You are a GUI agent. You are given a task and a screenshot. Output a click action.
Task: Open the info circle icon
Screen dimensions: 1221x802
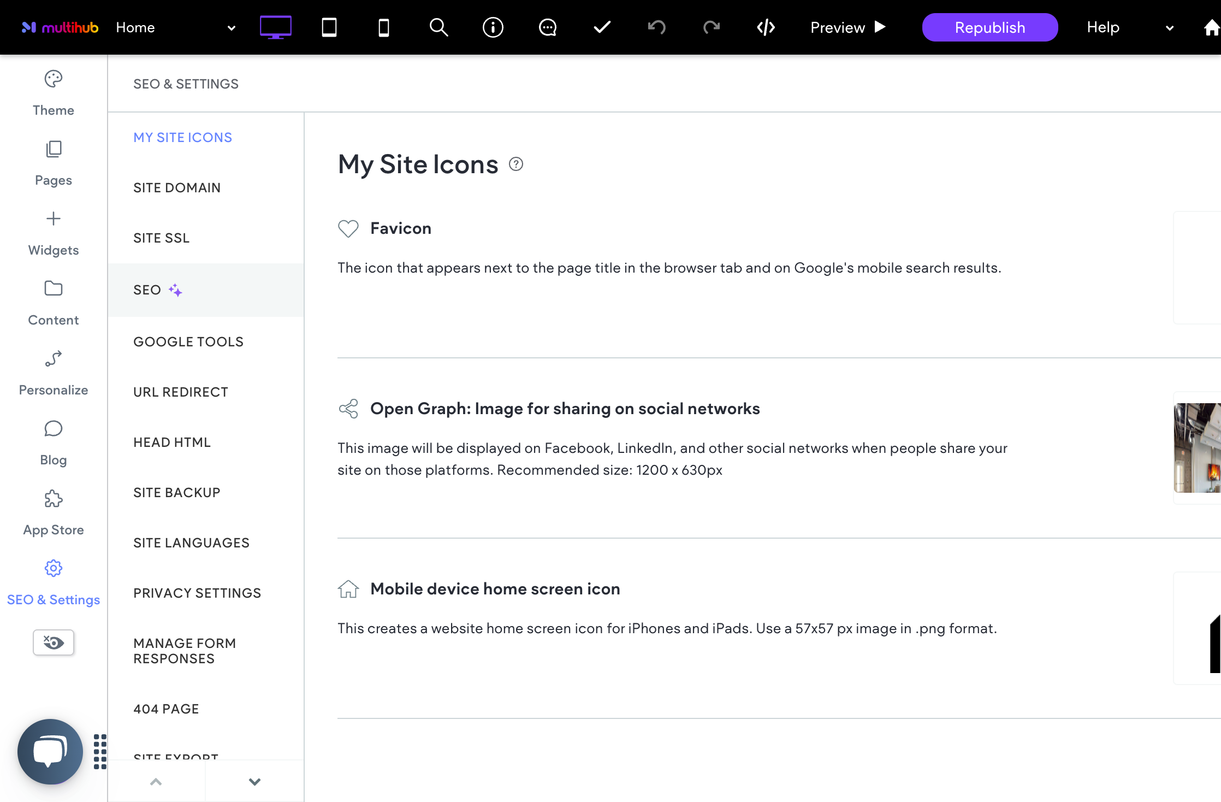[493, 27]
